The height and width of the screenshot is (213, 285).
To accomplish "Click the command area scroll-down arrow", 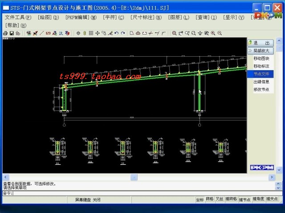I will [278, 188].
